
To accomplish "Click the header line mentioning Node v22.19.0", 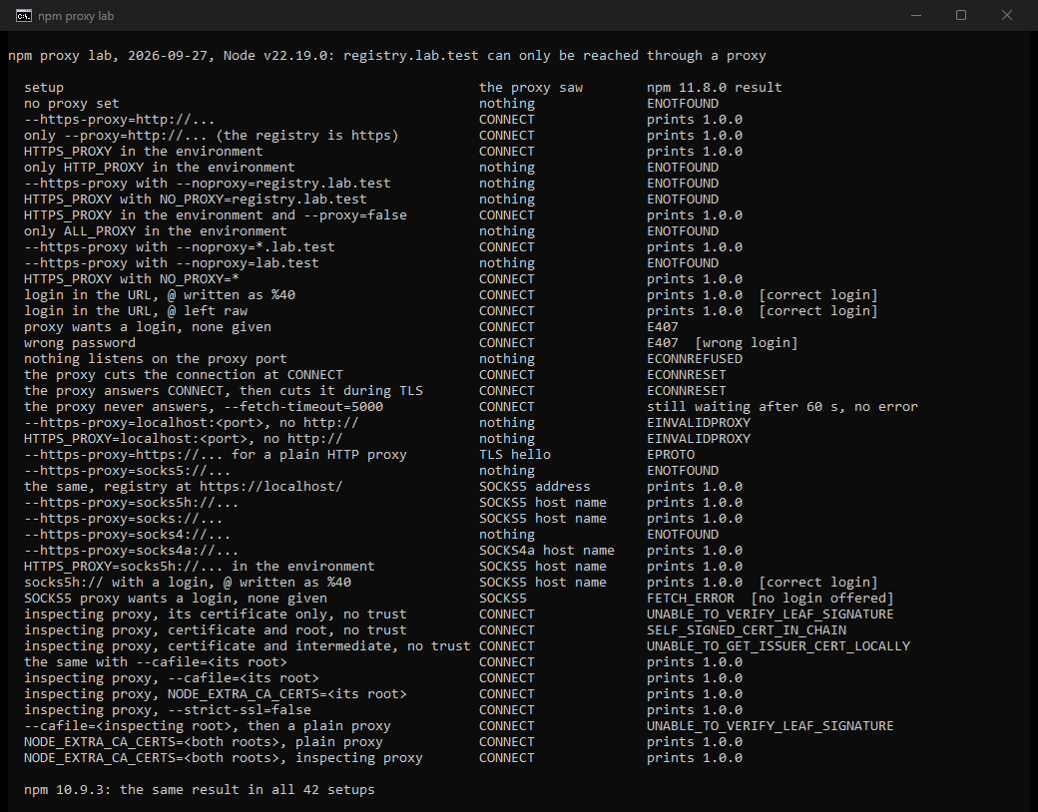I will (387, 56).
